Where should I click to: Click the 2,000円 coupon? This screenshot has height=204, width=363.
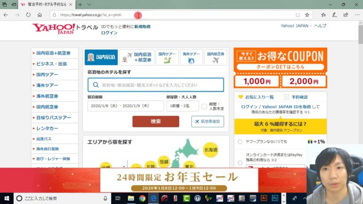(304, 81)
